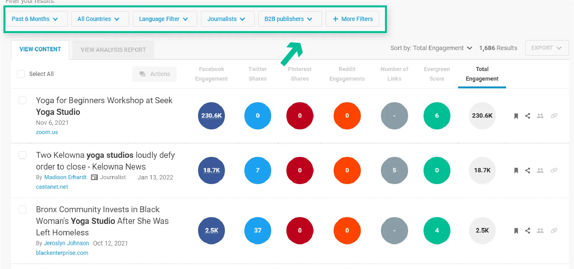Open the Madison Erhardt author link
This screenshot has height=269, width=574.
65,177
